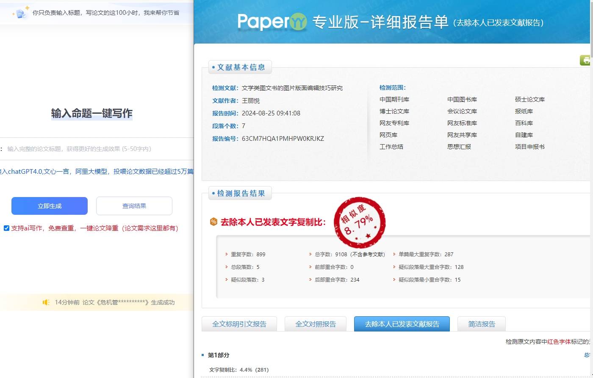Switch to the 全文标明引文报告 tab

coord(239,324)
